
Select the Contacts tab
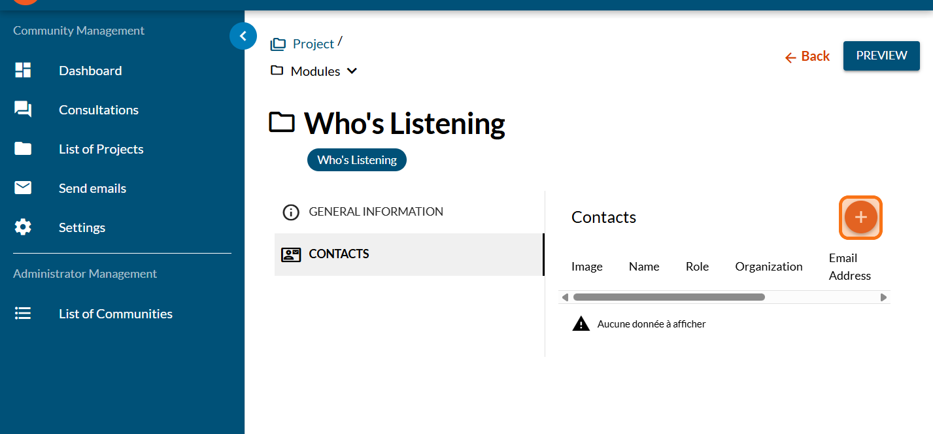(x=339, y=254)
